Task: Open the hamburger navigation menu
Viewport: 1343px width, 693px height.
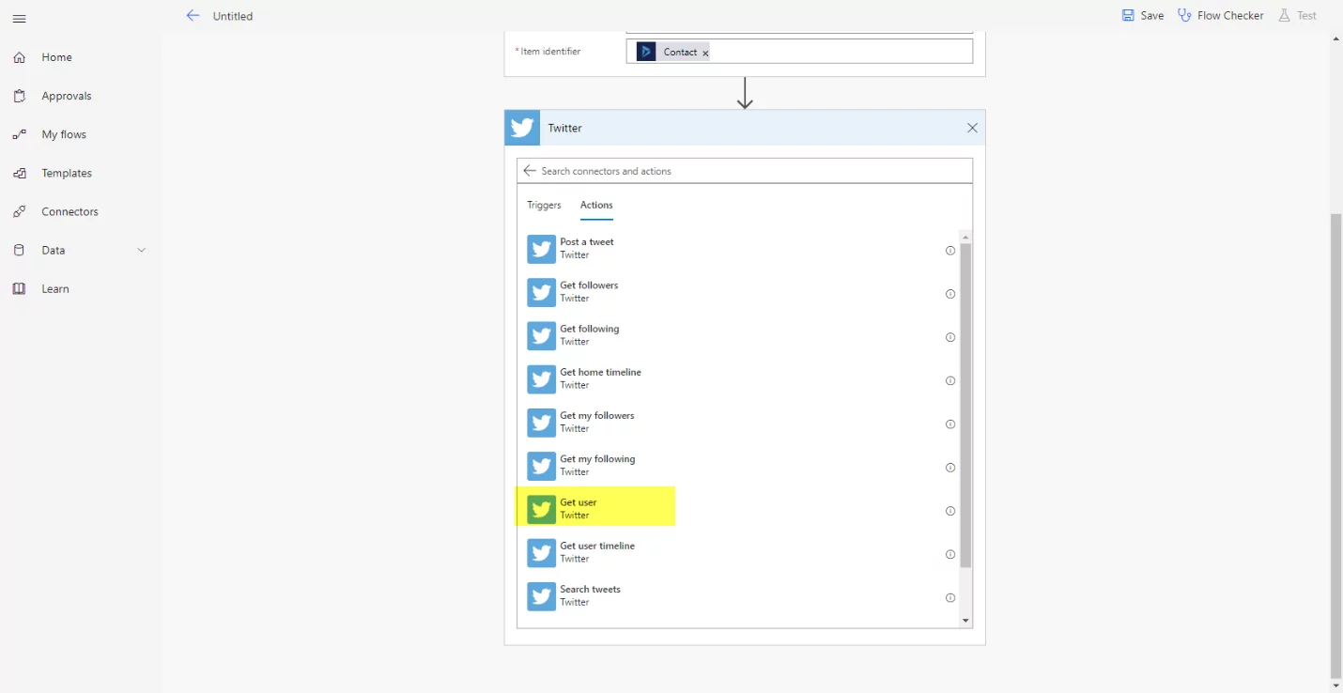Action: point(19,19)
